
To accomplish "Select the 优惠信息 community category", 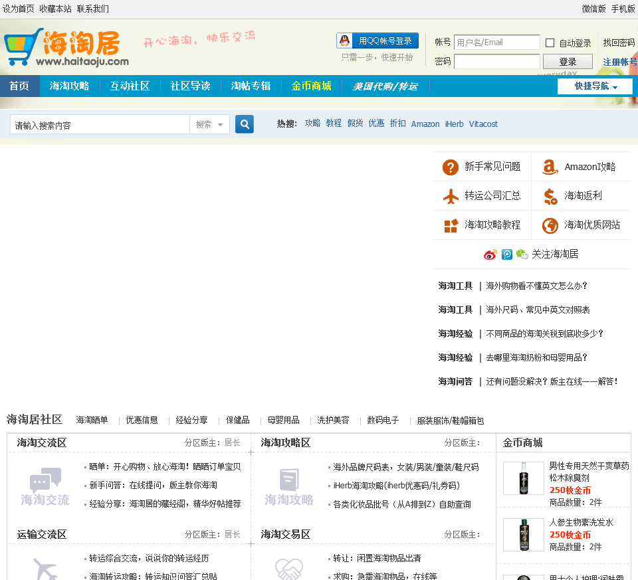I will tap(142, 420).
